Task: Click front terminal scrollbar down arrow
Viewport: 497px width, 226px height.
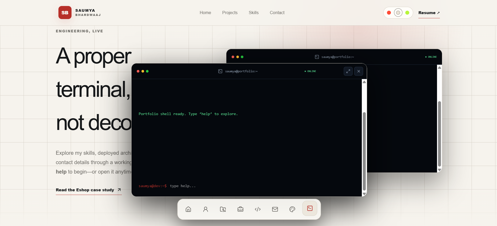Action: pyautogui.click(x=364, y=194)
